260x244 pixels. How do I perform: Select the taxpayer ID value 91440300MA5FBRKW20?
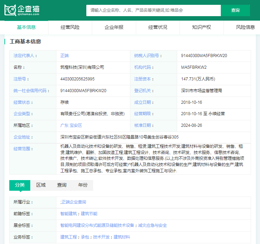(204, 56)
